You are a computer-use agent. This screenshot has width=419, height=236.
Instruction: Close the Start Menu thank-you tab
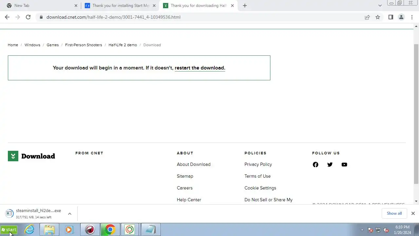pyautogui.click(x=154, y=6)
